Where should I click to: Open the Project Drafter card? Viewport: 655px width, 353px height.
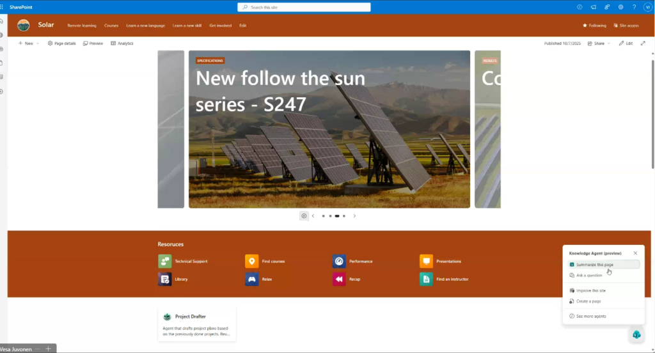tap(197, 325)
